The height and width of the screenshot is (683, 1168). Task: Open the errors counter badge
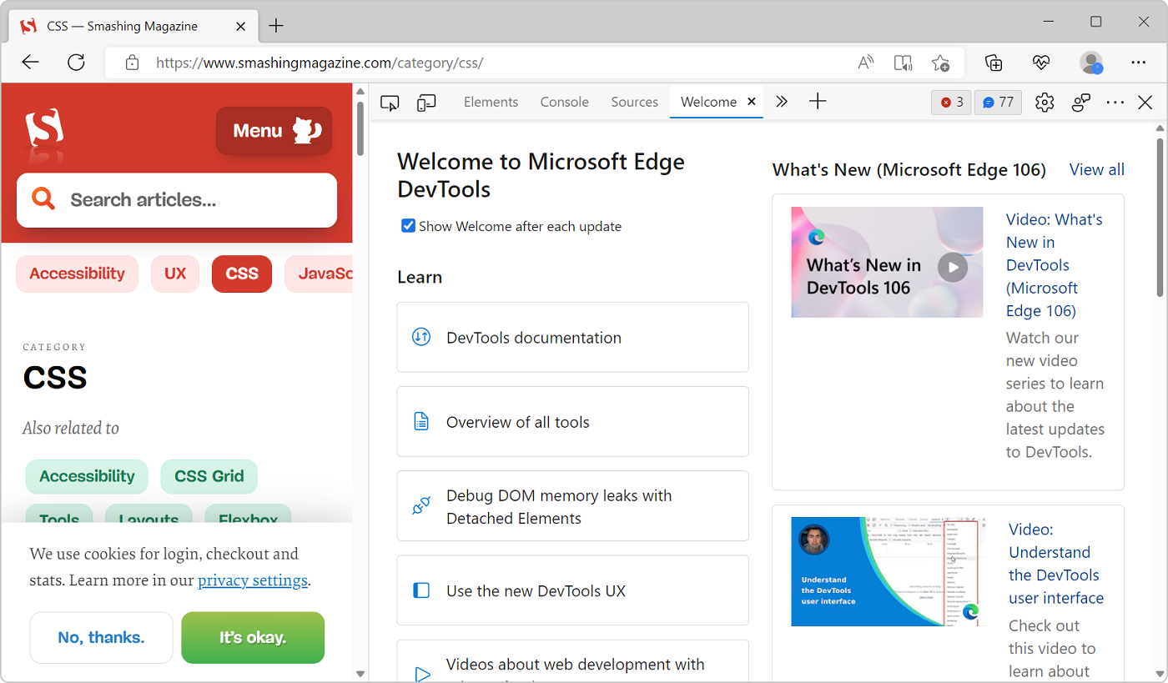coord(951,102)
